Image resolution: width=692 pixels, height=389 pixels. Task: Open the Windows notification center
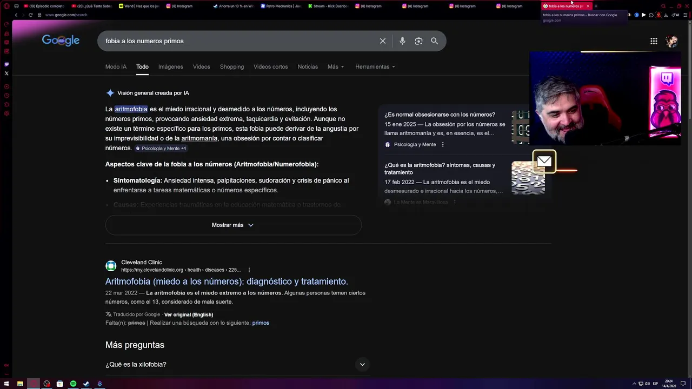tap(683, 384)
